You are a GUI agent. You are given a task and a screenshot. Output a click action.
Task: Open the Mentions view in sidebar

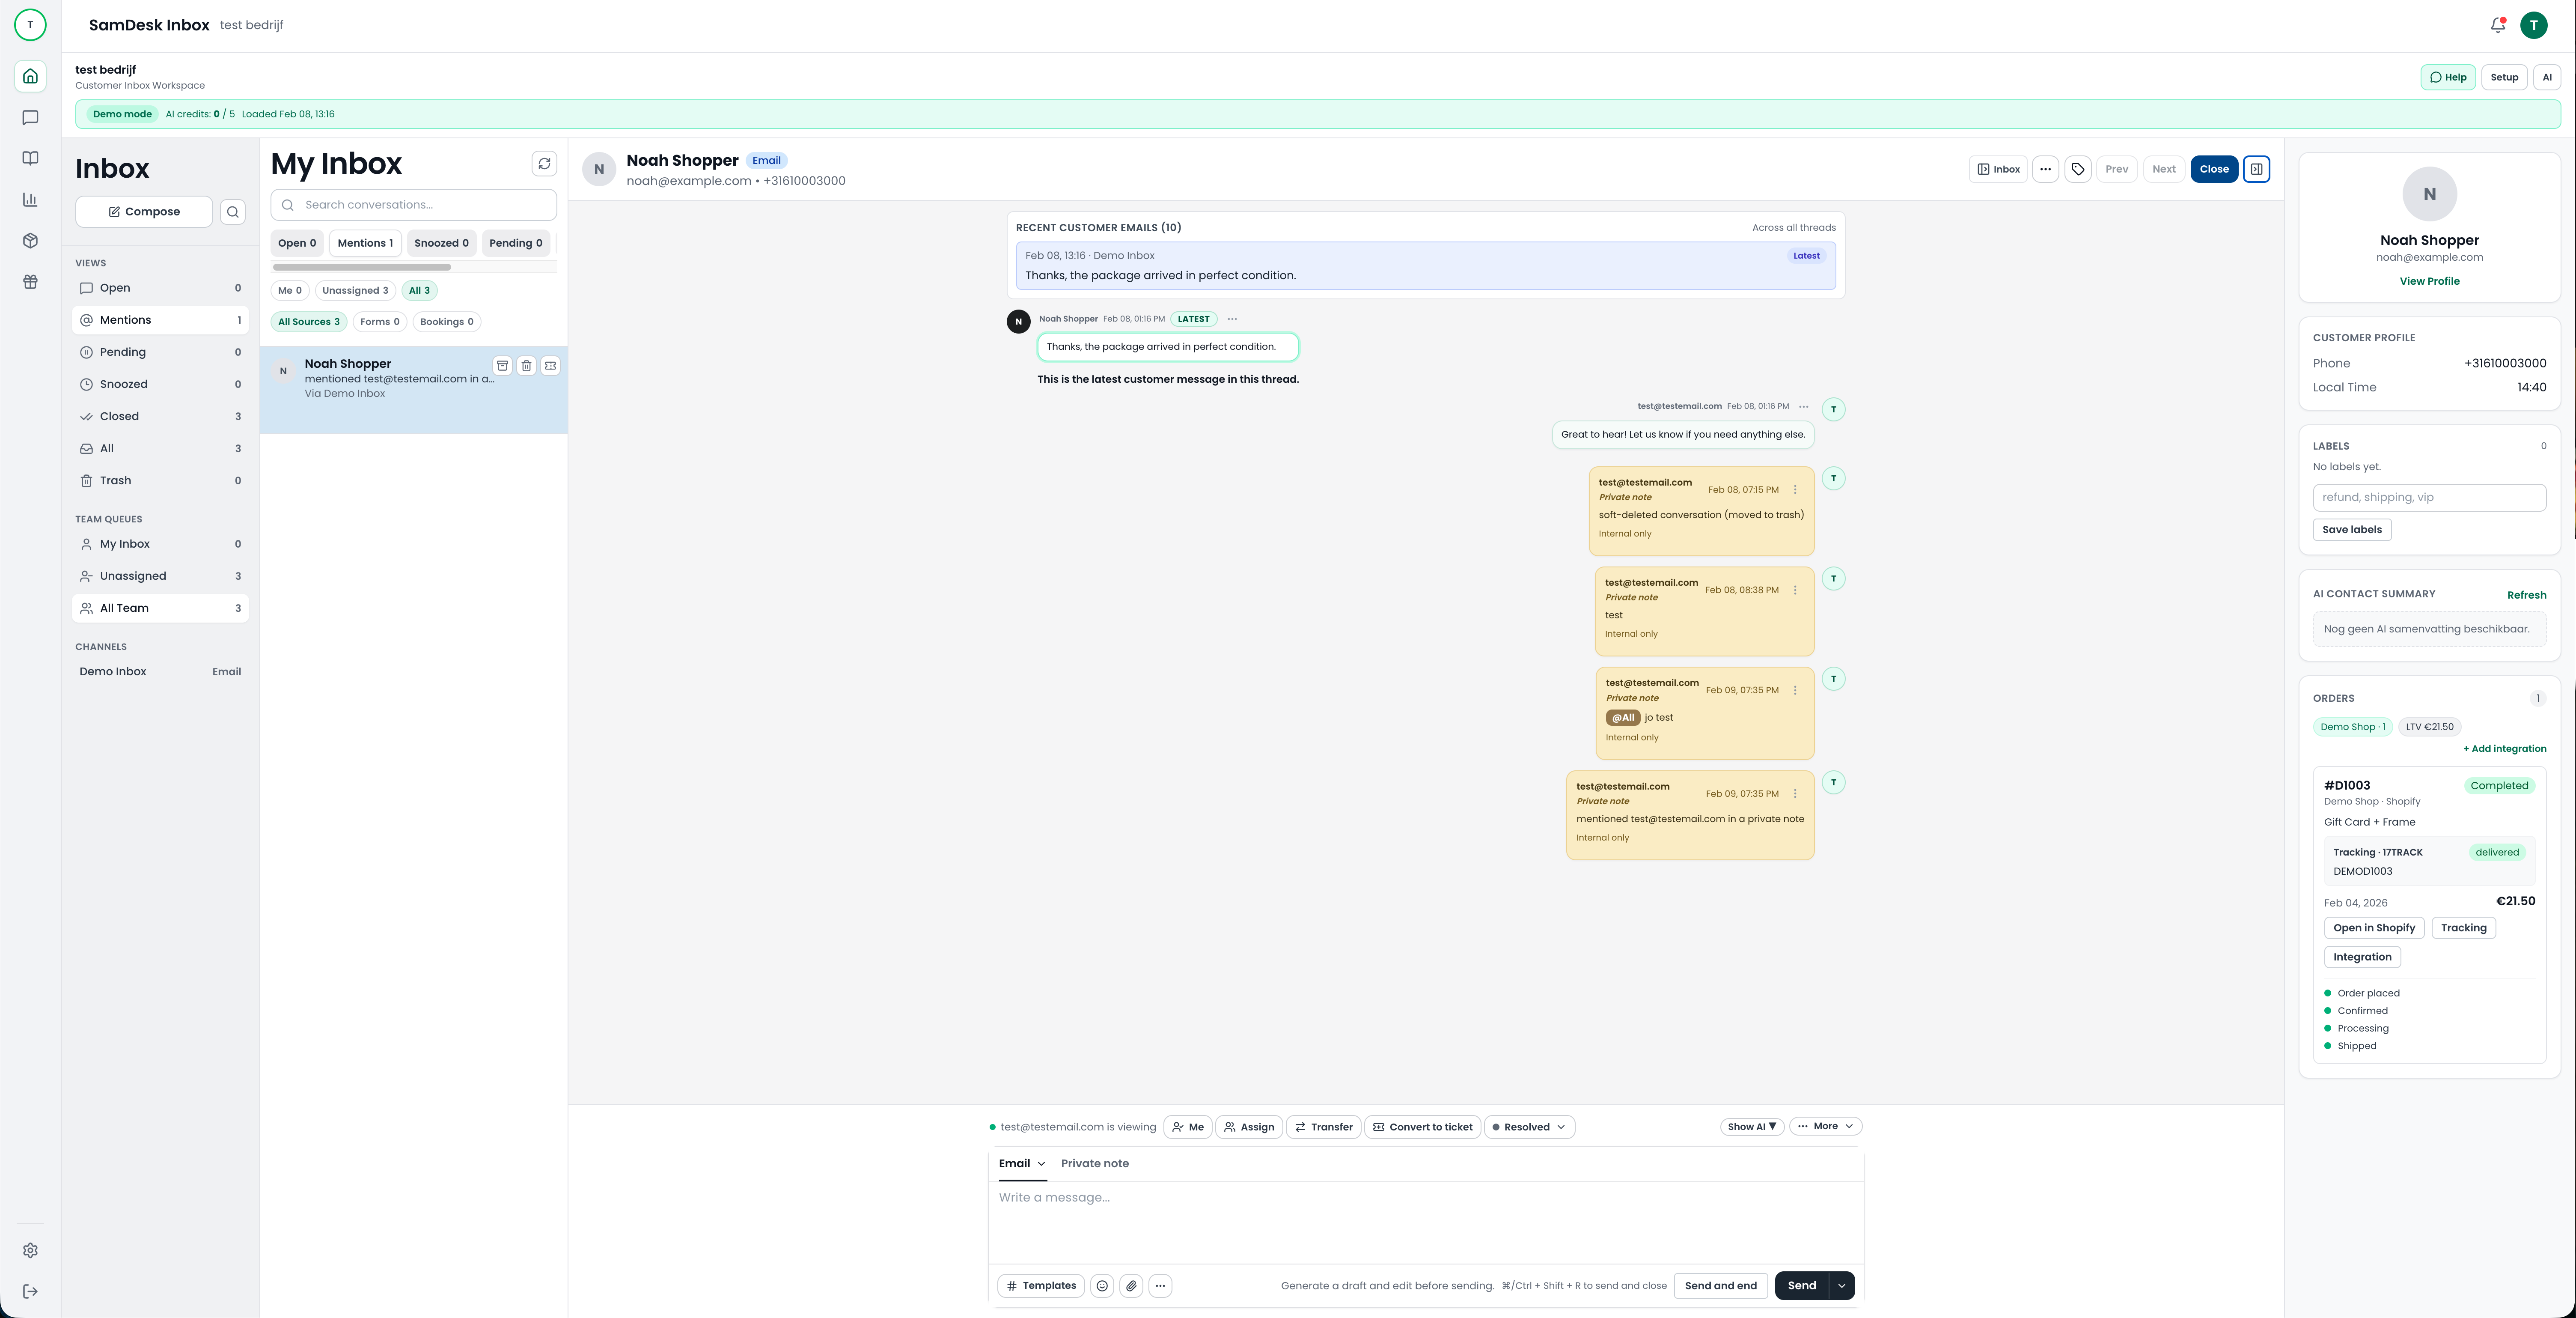tap(126, 319)
